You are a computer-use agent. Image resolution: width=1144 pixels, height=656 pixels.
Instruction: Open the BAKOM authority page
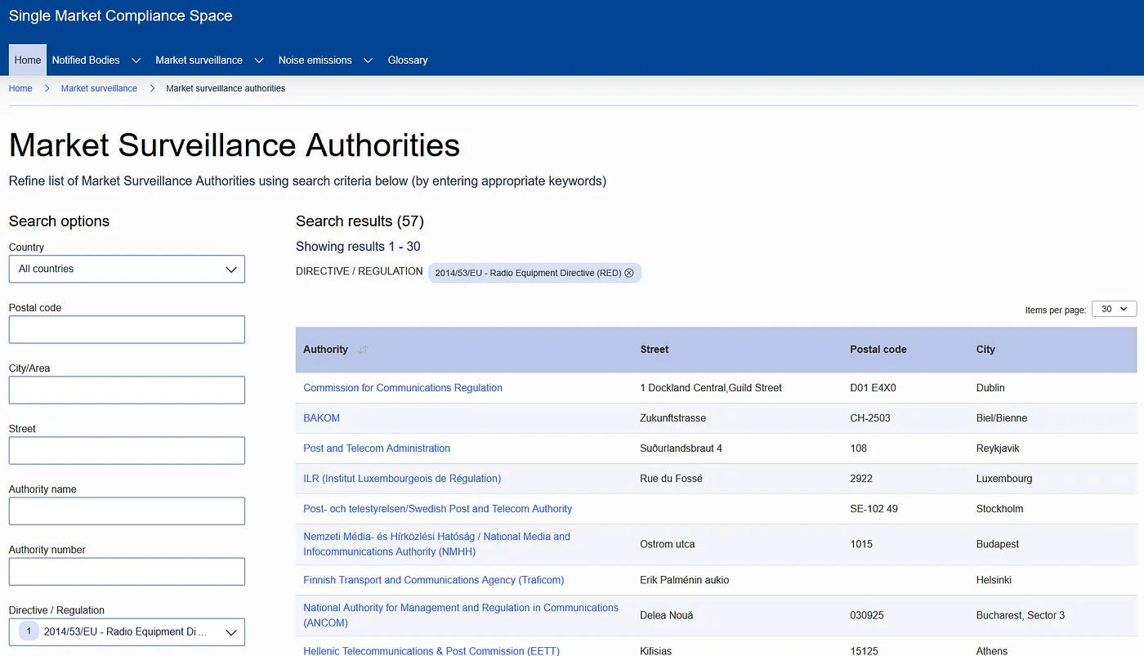[x=321, y=417]
